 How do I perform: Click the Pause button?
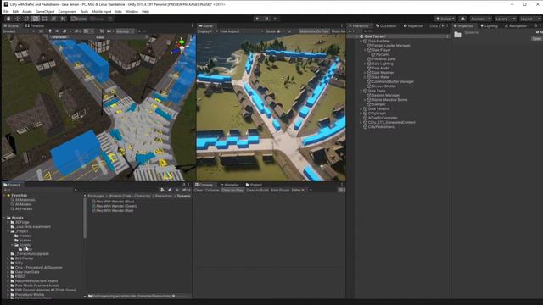pyautogui.click(x=266, y=19)
